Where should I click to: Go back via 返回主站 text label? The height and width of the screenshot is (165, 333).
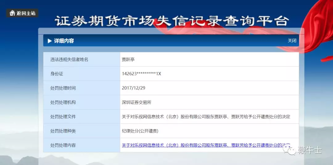point(26,13)
